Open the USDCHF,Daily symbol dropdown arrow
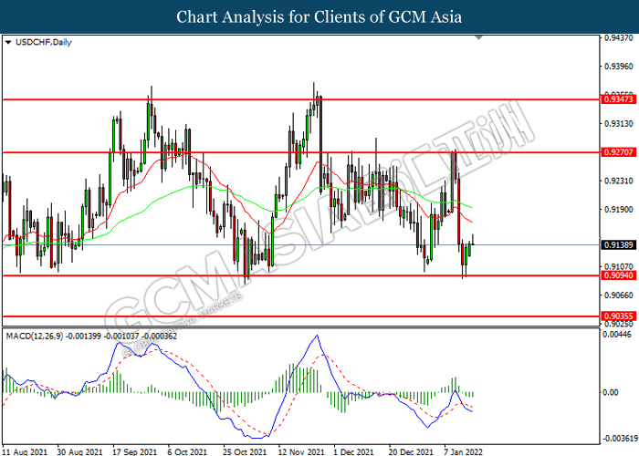Image resolution: width=639 pixels, height=456 pixels. coord(7,42)
